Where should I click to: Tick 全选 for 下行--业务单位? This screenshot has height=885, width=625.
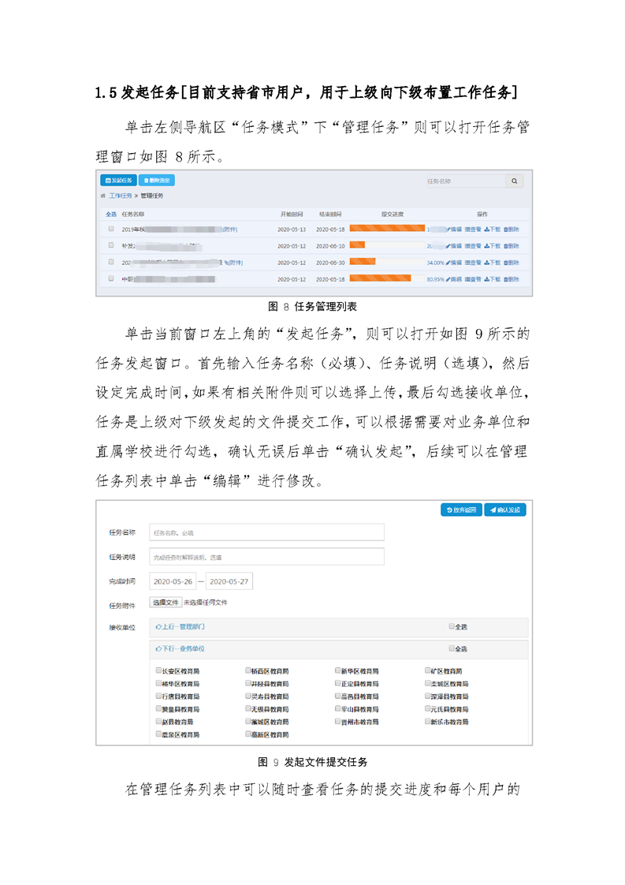click(452, 648)
